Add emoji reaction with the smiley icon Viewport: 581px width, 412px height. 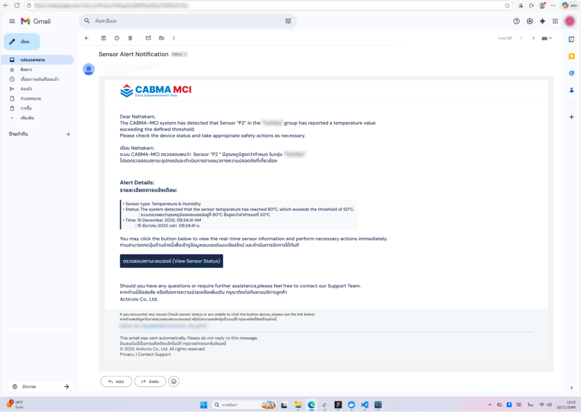click(x=174, y=381)
